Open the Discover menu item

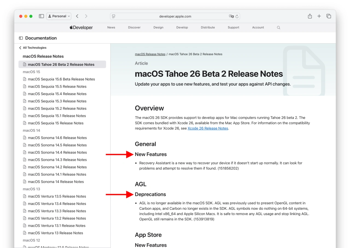click(134, 27)
